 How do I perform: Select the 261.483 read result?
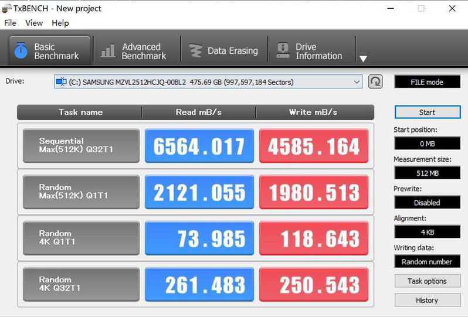(199, 284)
